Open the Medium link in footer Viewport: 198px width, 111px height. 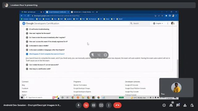(24, 92)
